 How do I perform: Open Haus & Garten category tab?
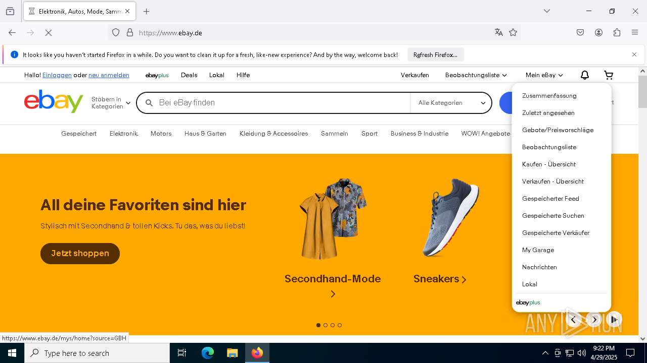tap(205, 134)
